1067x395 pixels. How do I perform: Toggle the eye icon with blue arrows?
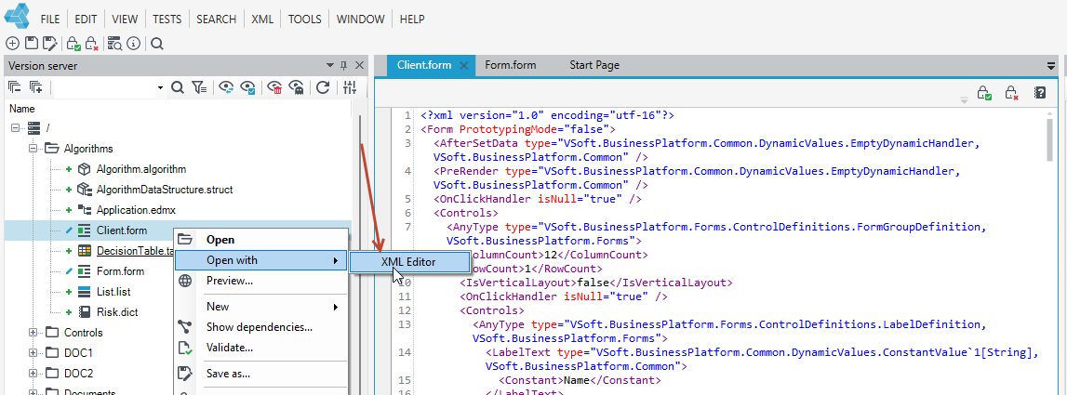click(x=227, y=87)
